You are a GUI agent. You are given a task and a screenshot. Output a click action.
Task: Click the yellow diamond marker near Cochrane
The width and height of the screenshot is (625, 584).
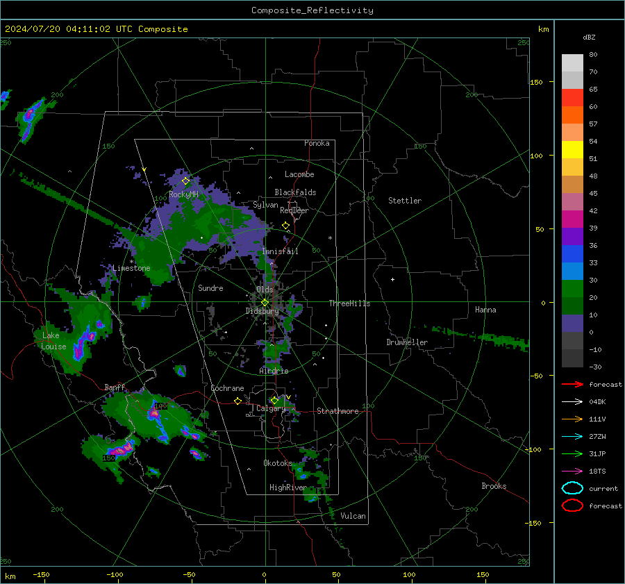click(238, 401)
